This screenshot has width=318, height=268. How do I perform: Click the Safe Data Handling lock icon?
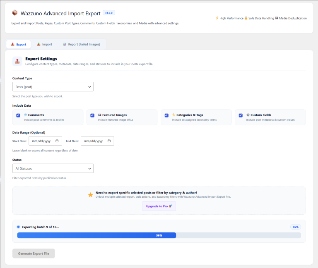[246, 18]
